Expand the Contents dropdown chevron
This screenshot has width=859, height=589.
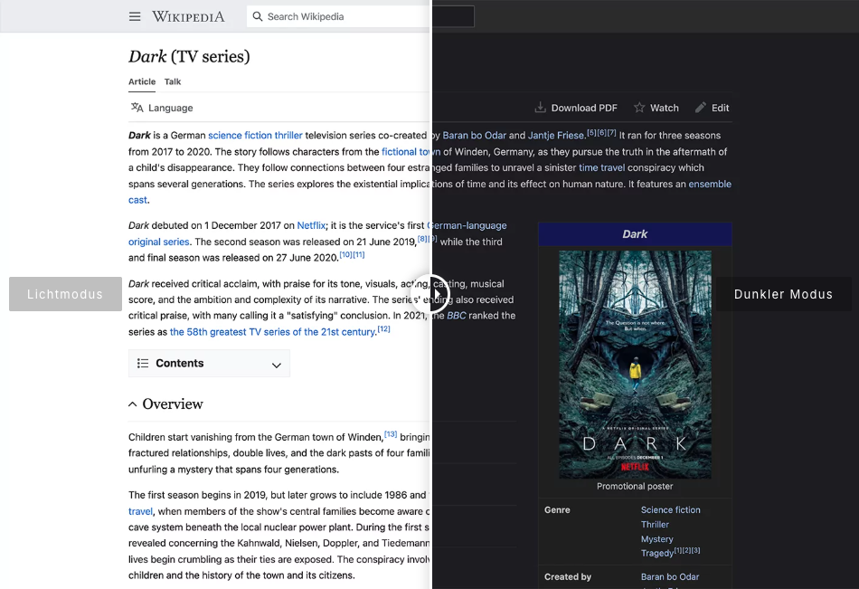click(x=277, y=365)
